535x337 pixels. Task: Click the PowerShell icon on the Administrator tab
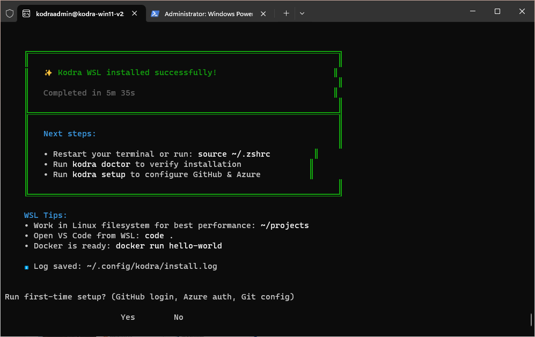click(156, 13)
